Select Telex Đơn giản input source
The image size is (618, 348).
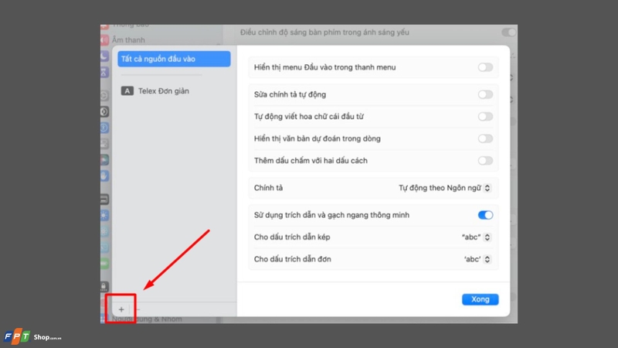click(164, 91)
